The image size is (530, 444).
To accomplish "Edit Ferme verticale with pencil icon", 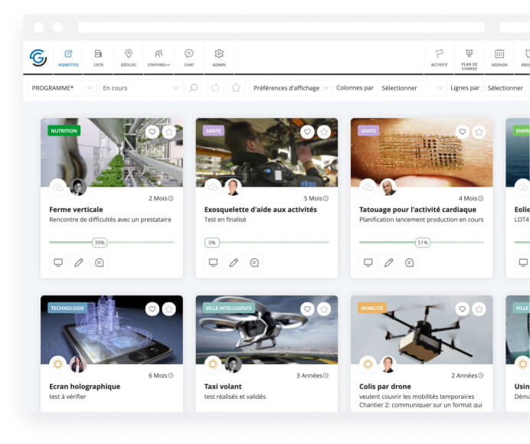I will click(78, 263).
